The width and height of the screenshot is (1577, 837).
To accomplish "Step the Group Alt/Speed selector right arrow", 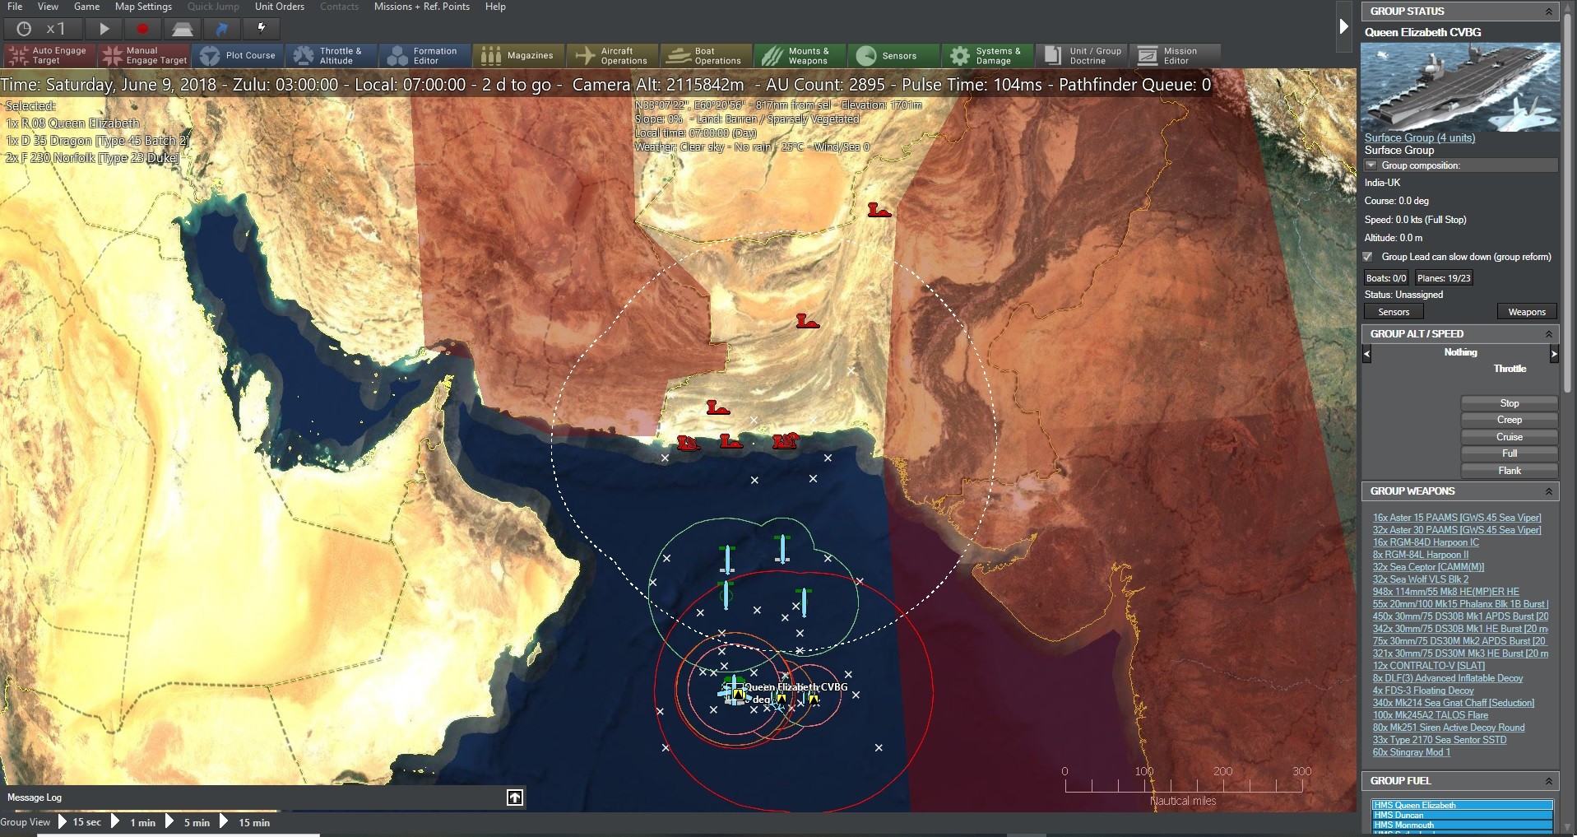I will 1554,354.
